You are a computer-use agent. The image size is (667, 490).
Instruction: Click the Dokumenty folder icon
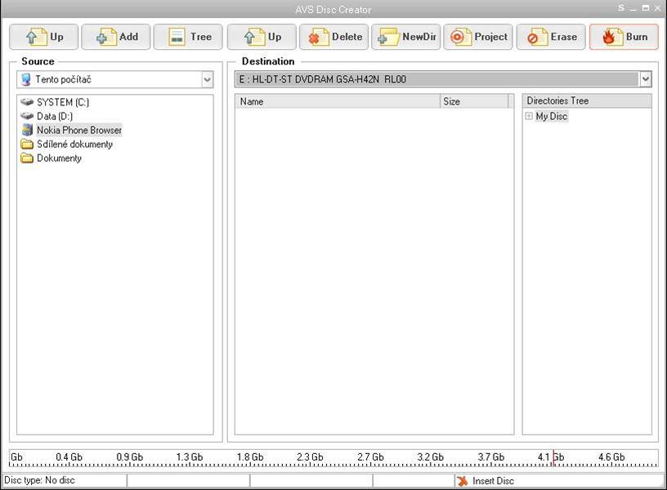pos(27,158)
